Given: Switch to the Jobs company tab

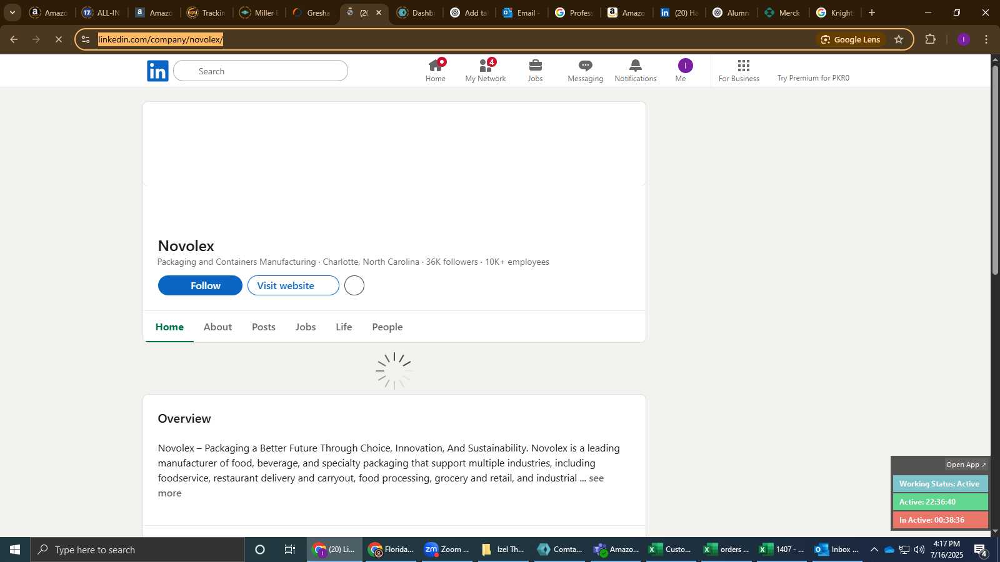Looking at the screenshot, I should 306,327.
